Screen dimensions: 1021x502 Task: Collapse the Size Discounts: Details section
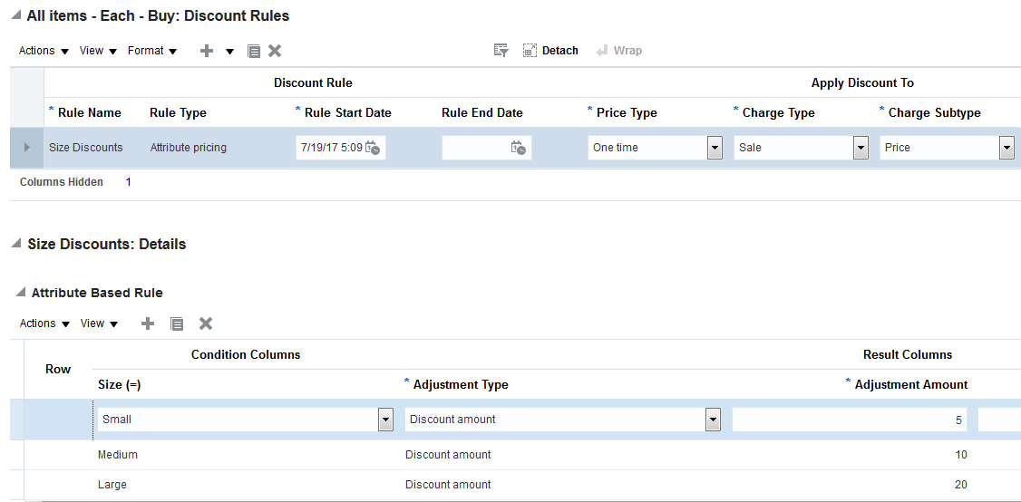(17, 245)
